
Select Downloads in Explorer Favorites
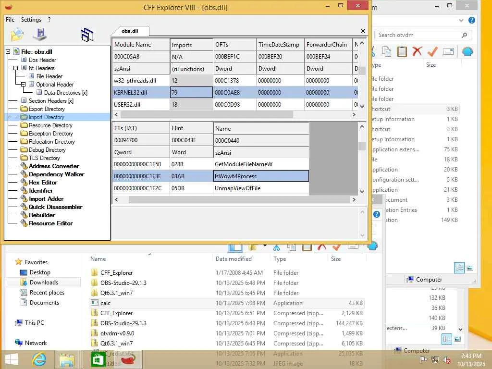coord(44,283)
